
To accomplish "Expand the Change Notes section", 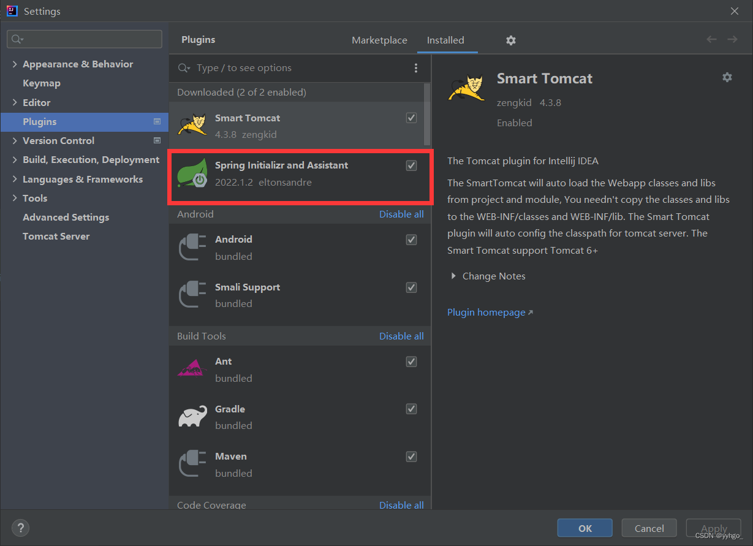I will (x=453, y=276).
